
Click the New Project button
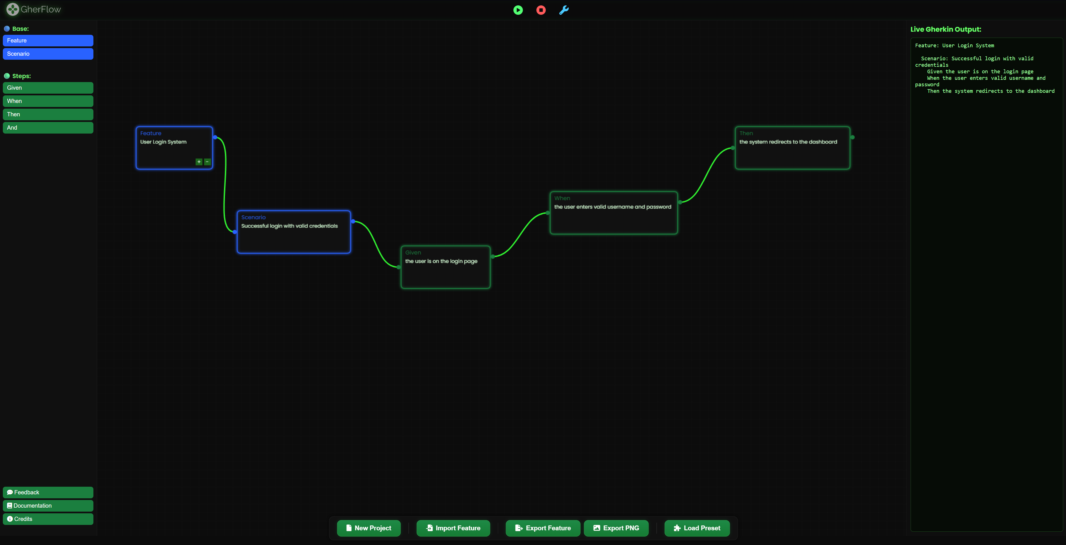(x=368, y=528)
